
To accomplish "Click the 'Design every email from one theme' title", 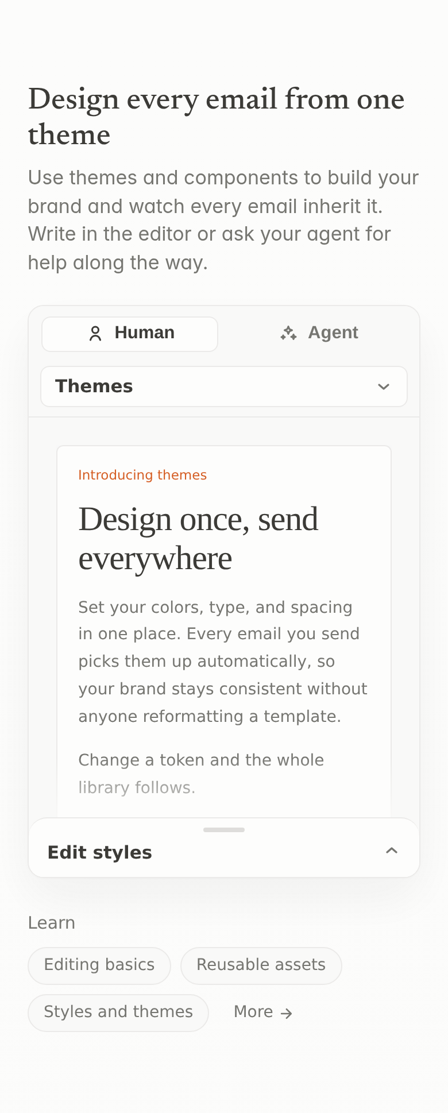I will pyautogui.click(x=216, y=117).
